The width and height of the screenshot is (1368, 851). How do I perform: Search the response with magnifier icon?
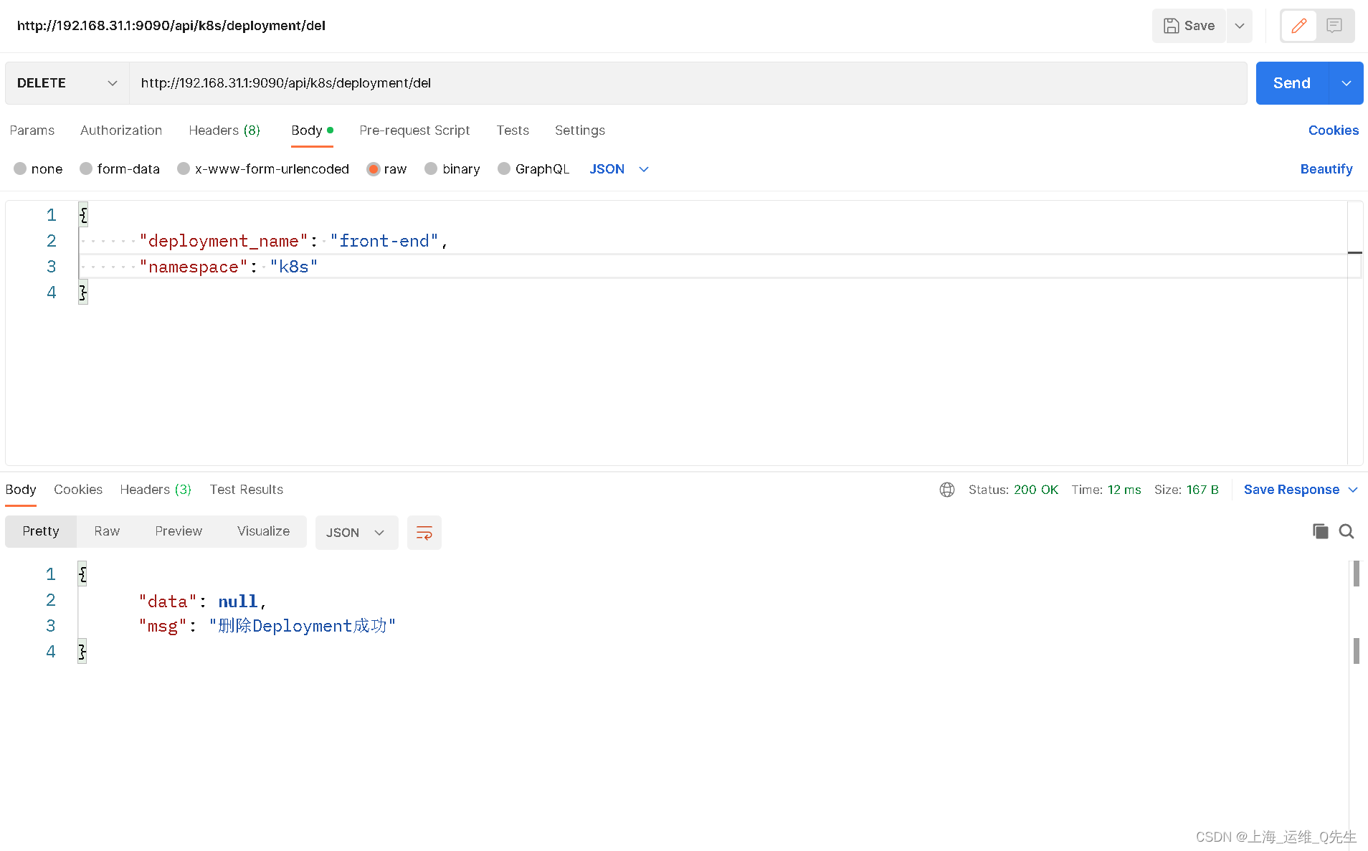coord(1346,531)
